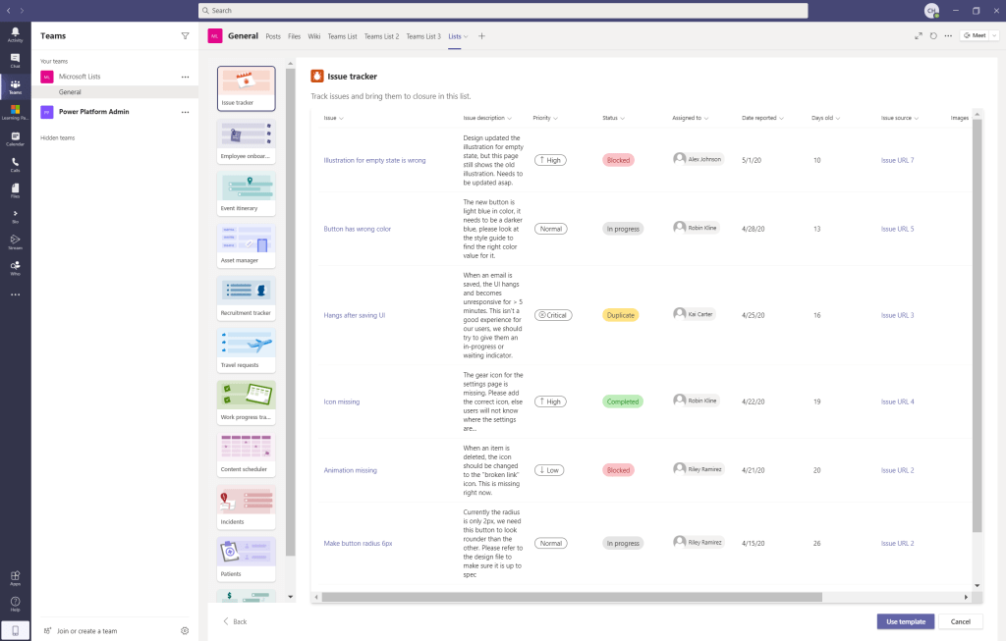
Task: Open the Apps store icon
Action: coord(15,577)
